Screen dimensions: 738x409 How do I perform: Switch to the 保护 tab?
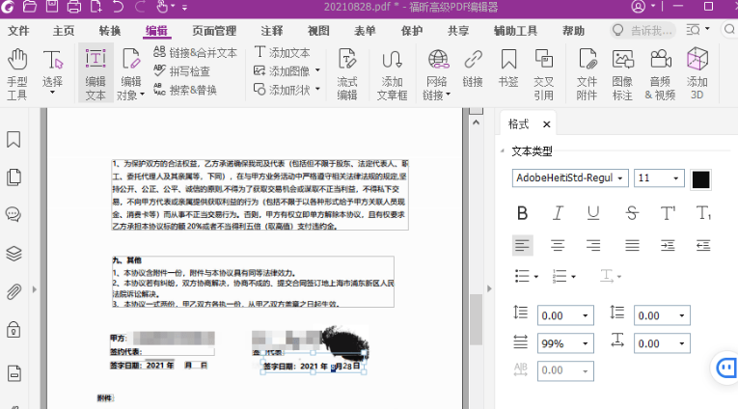point(412,31)
